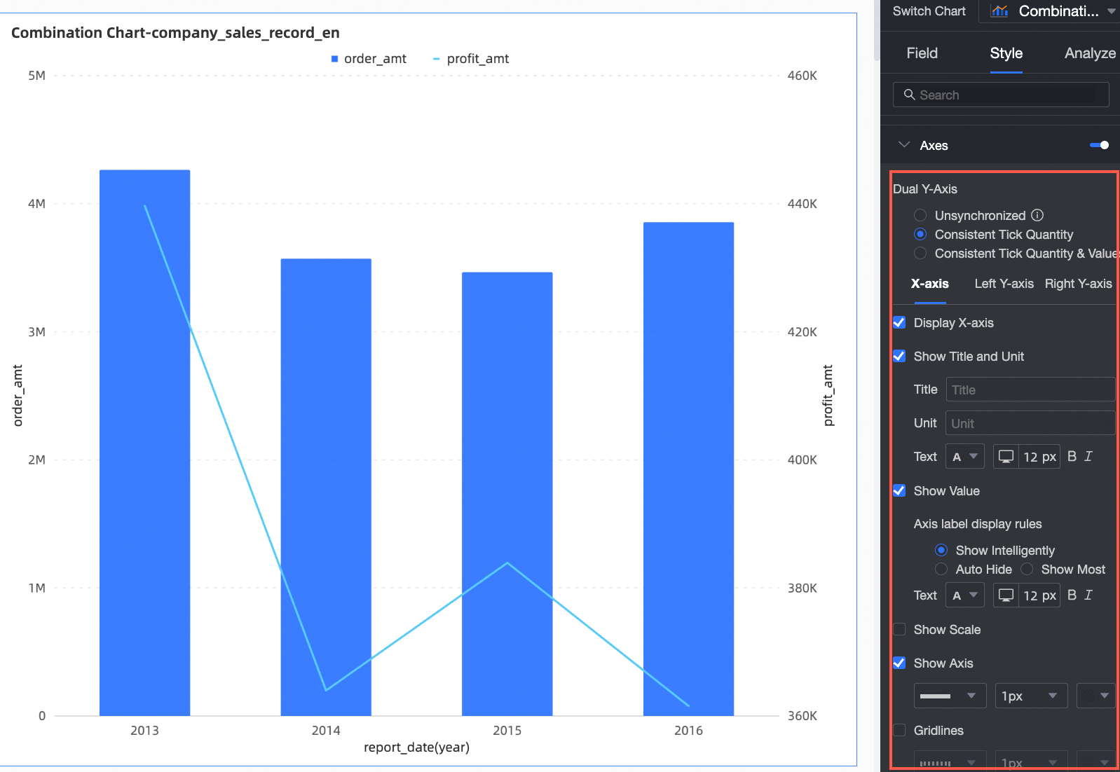
Task: Select Show Intelligently radio button
Action: [x=941, y=550]
